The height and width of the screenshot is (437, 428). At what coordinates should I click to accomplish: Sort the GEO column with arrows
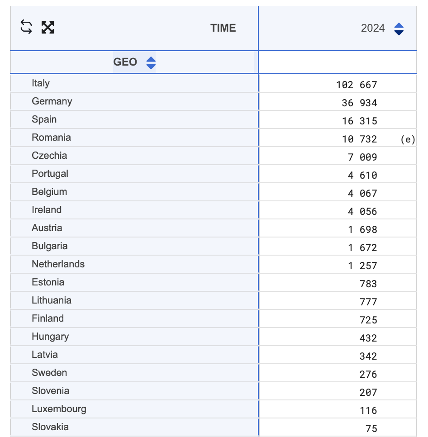[x=151, y=63]
